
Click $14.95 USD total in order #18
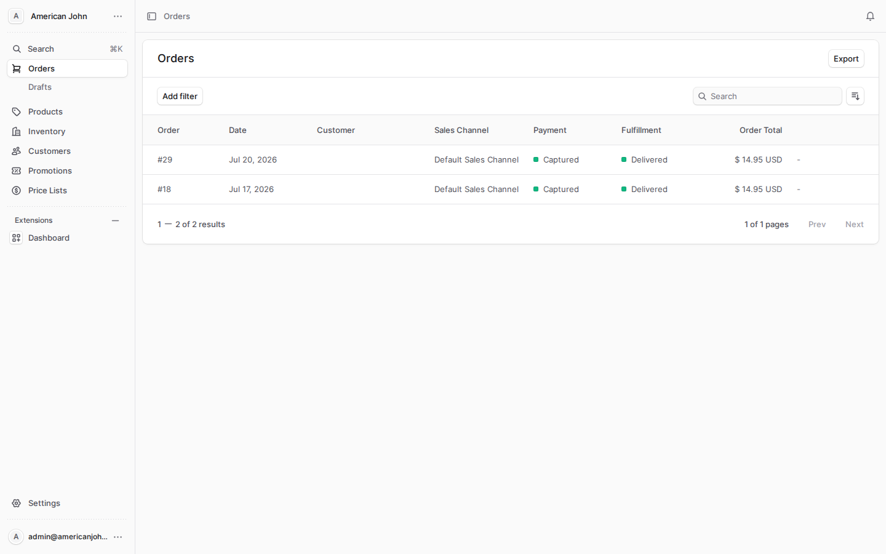[x=758, y=189]
